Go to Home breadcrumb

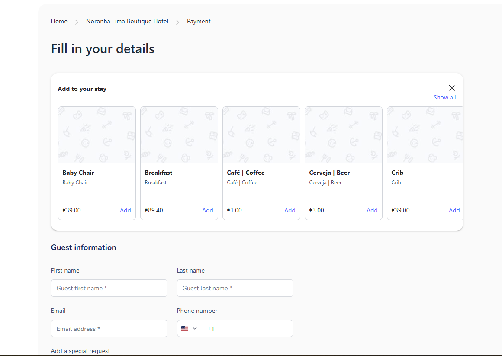tap(59, 22)
